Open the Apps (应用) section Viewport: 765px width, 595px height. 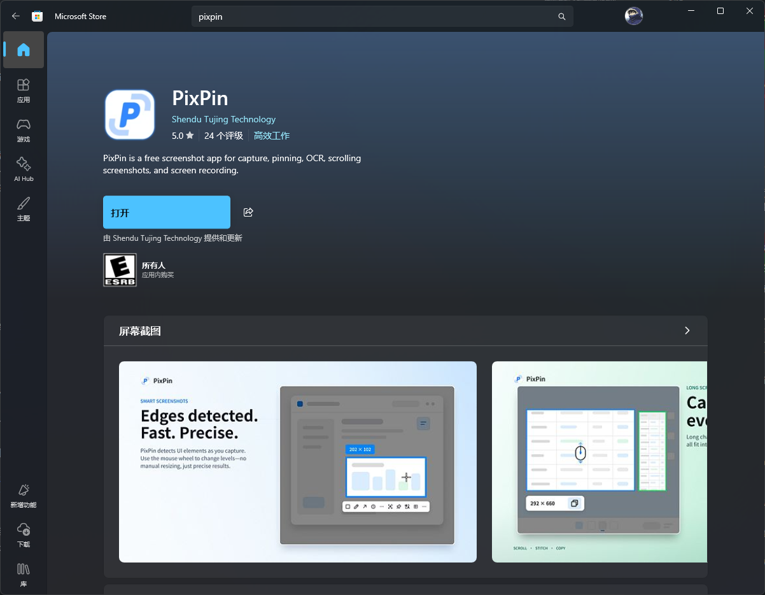(24, 90)
